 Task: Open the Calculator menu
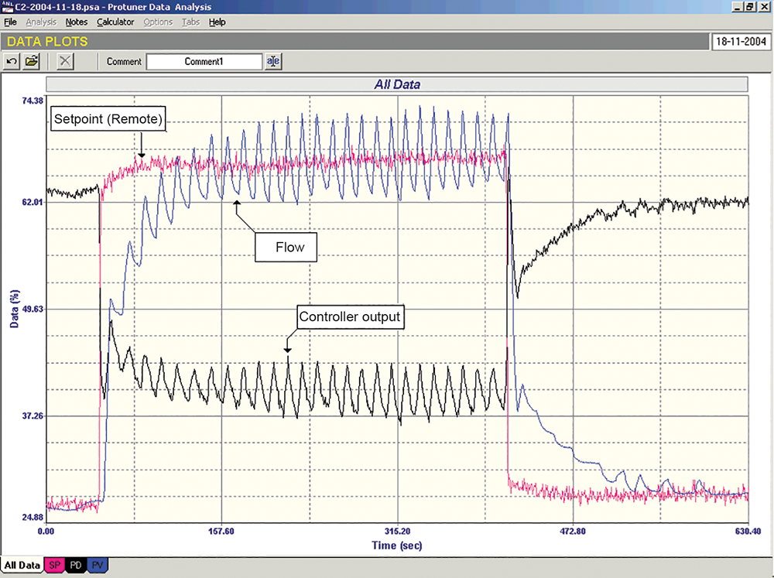coord(115,22)
